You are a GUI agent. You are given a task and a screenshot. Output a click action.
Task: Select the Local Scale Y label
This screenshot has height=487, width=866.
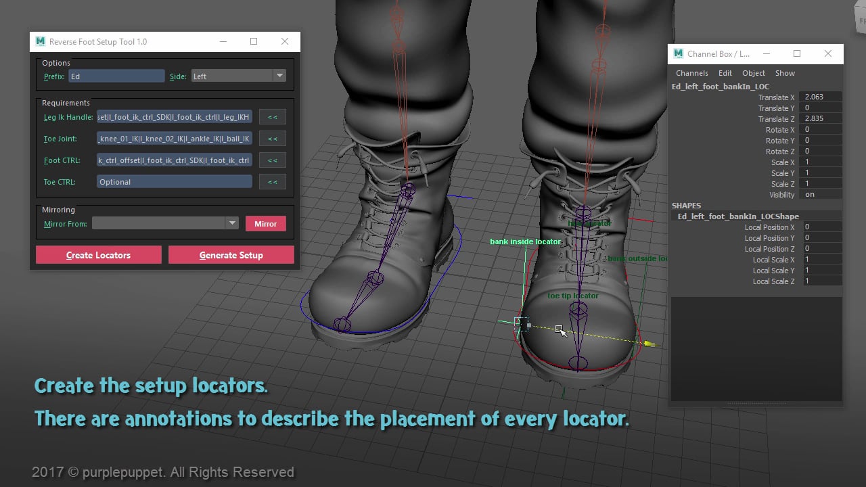(x=773, y=271)
